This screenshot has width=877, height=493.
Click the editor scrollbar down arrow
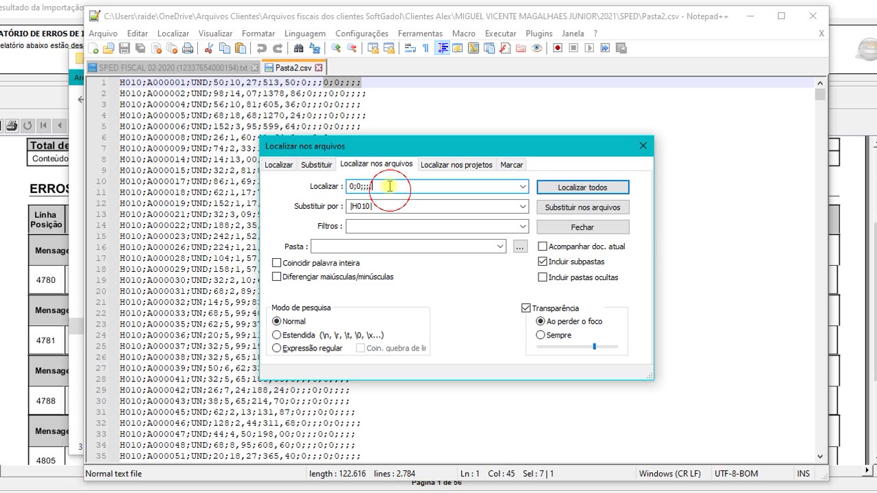[820, 456]
